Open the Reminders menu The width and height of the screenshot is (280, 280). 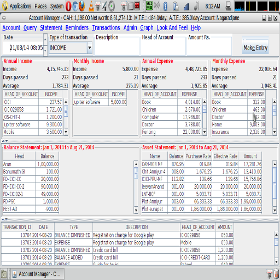coord(77,28)
